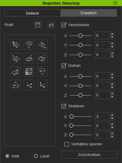Click the save profile floppy disk icon

click(38, 25)
